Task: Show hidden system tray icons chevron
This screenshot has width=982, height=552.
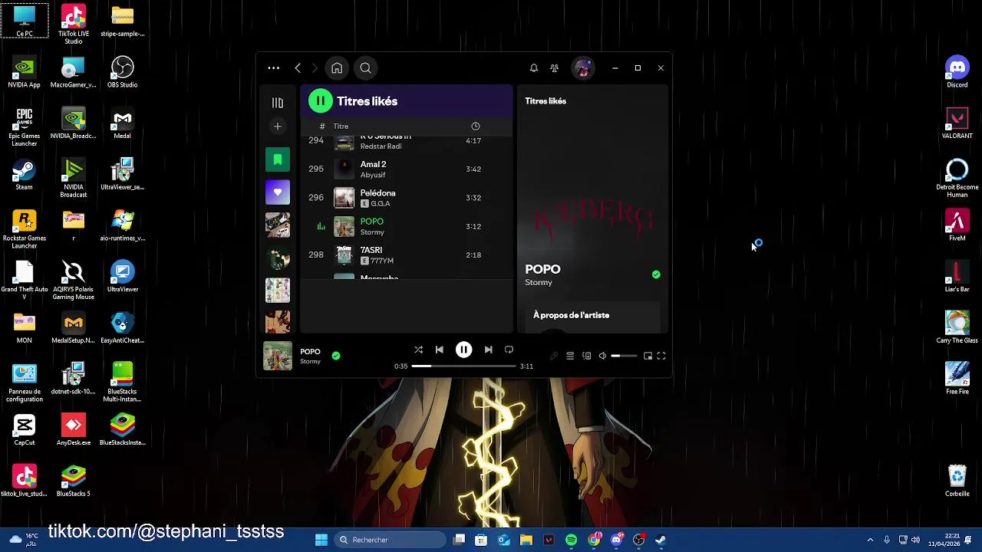Action: click(870, 540)
